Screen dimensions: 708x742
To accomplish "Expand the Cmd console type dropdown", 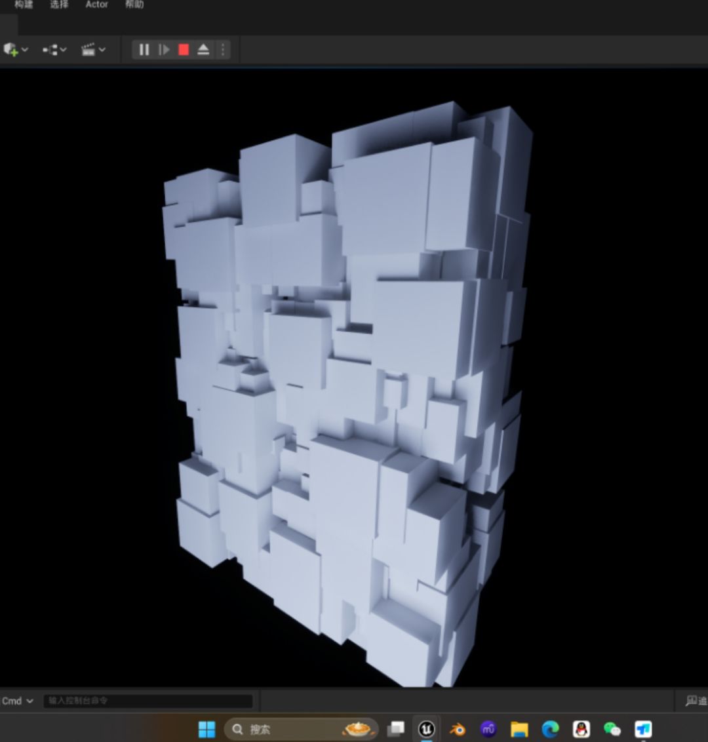I will [17, 701].
